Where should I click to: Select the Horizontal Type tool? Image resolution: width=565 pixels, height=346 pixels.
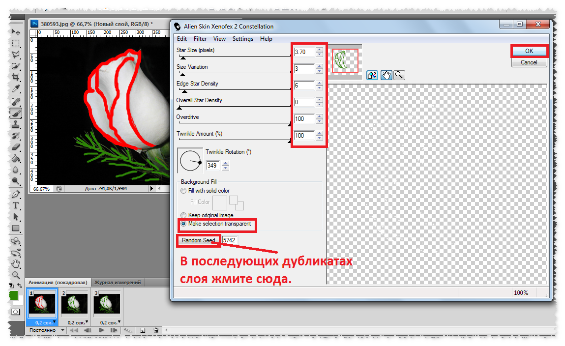click(x=16, y=205)
